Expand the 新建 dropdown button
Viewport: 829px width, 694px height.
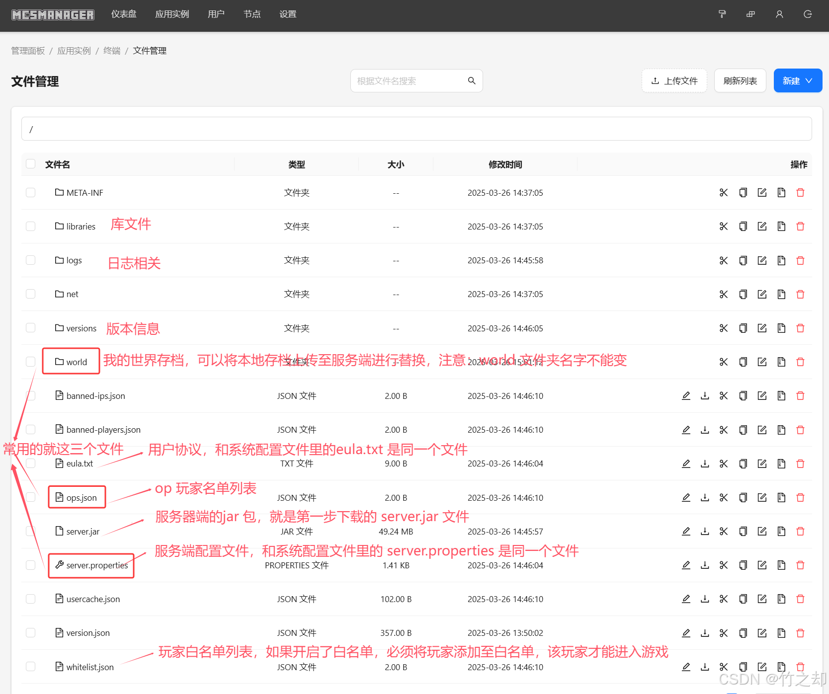click(x=798, y=80)
